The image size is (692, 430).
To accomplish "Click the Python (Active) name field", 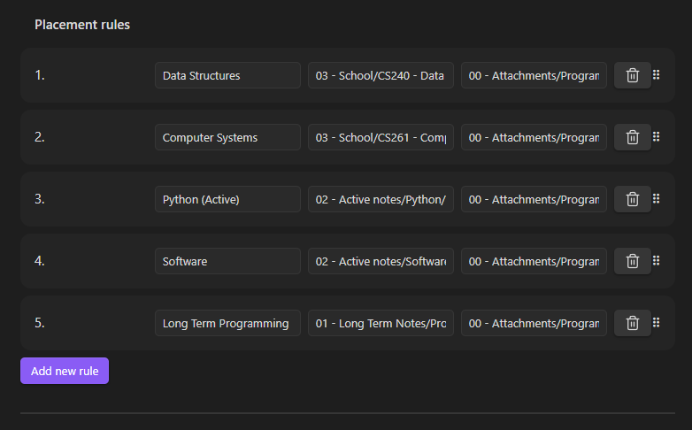I will [x=227, y=199].
